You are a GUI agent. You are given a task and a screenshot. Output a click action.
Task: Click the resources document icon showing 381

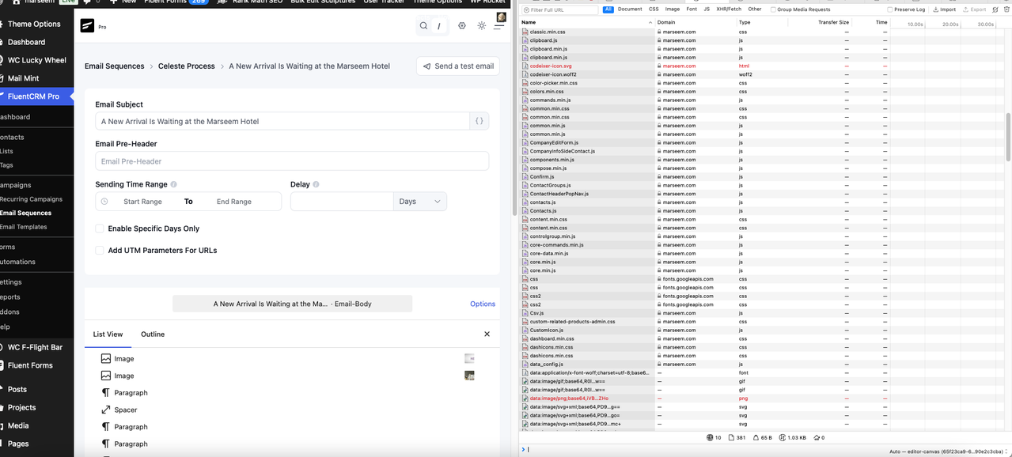(x=731, y=437)
